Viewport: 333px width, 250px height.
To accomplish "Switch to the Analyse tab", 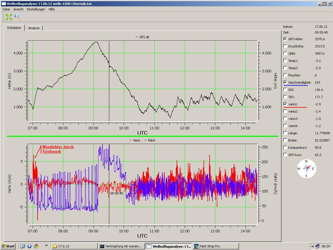I will [34, 28].
